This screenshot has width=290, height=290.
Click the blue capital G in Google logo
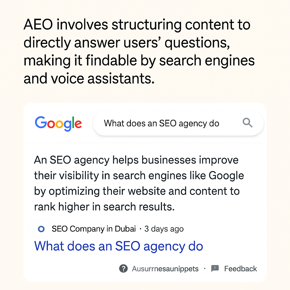41,122
